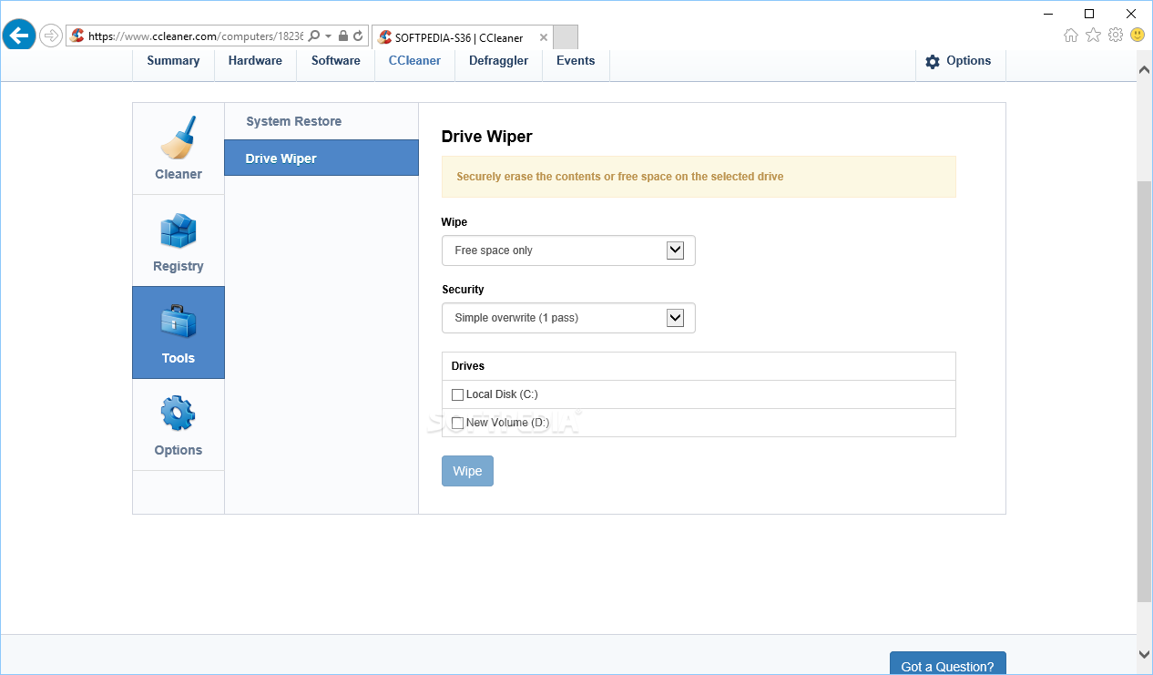Click the padlock security icon
The height and width of the screenshot is (675, 1153).
[343, 36]
